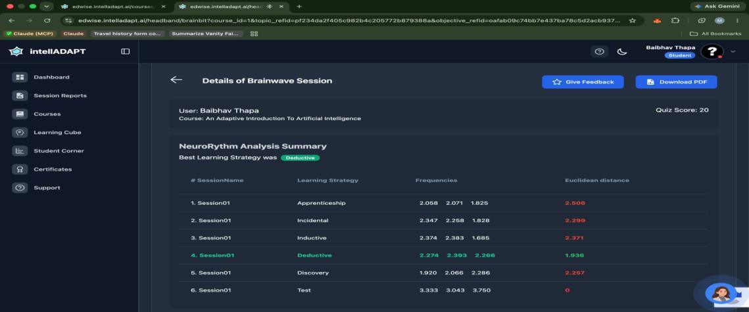Viewport: 749px width, 312px height.
Task: Open Claude (MCP) bookmark
Action: tap(30, 34)
